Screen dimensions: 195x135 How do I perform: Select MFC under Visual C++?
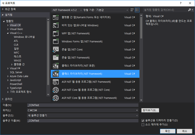click(16, 53)
